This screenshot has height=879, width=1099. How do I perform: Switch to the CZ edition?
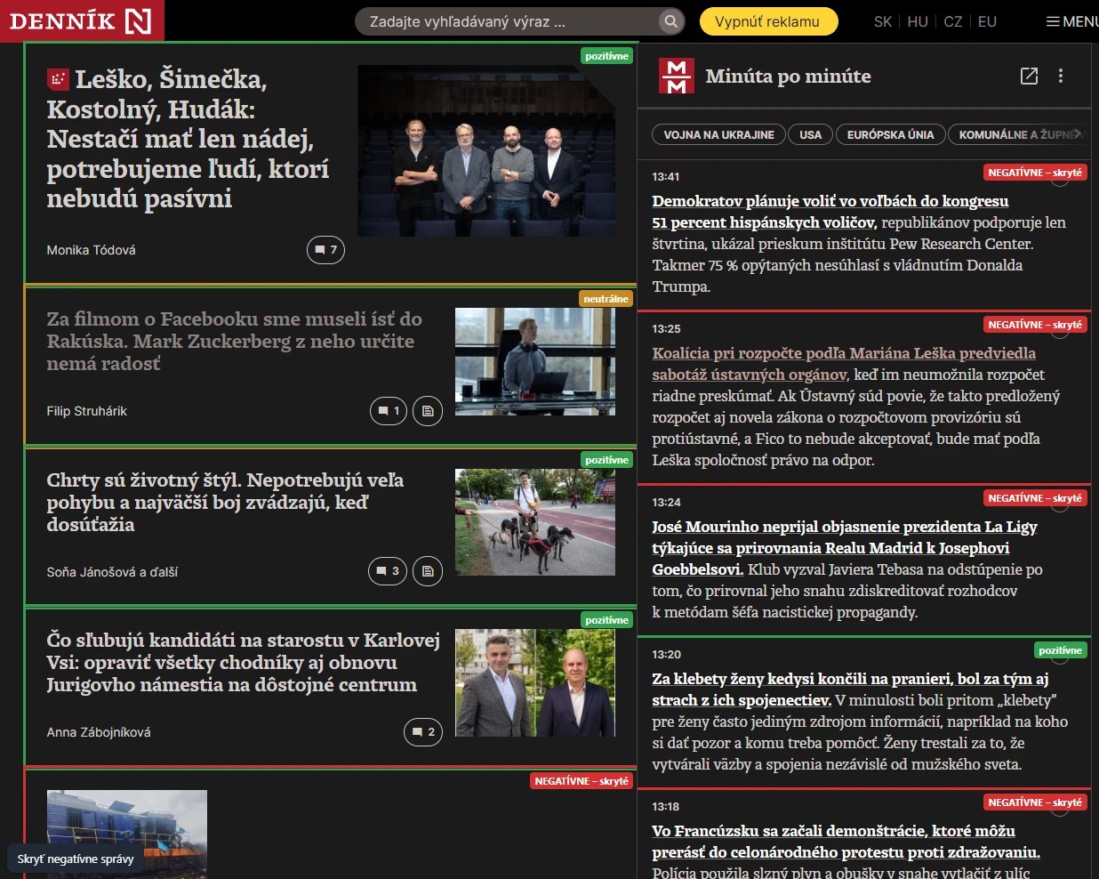click(953, 21)
